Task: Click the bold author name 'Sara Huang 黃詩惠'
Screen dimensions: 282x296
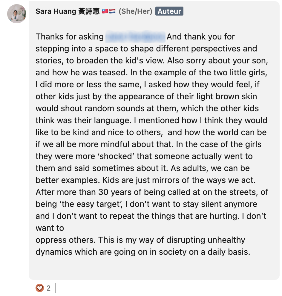Action: pos(68,11)
